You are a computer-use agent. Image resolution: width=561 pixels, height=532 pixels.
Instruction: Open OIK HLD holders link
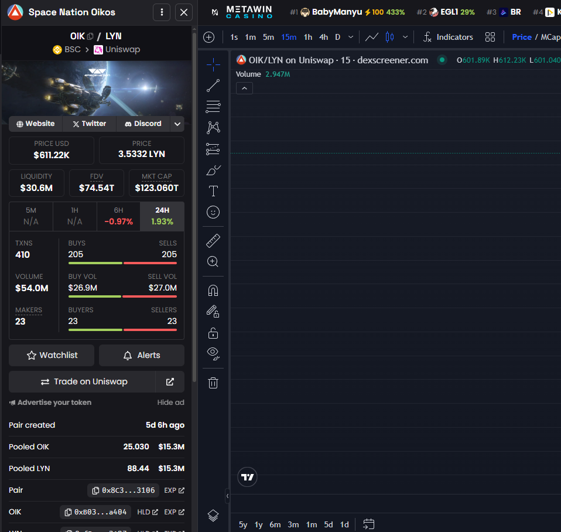tap(148, 512)
